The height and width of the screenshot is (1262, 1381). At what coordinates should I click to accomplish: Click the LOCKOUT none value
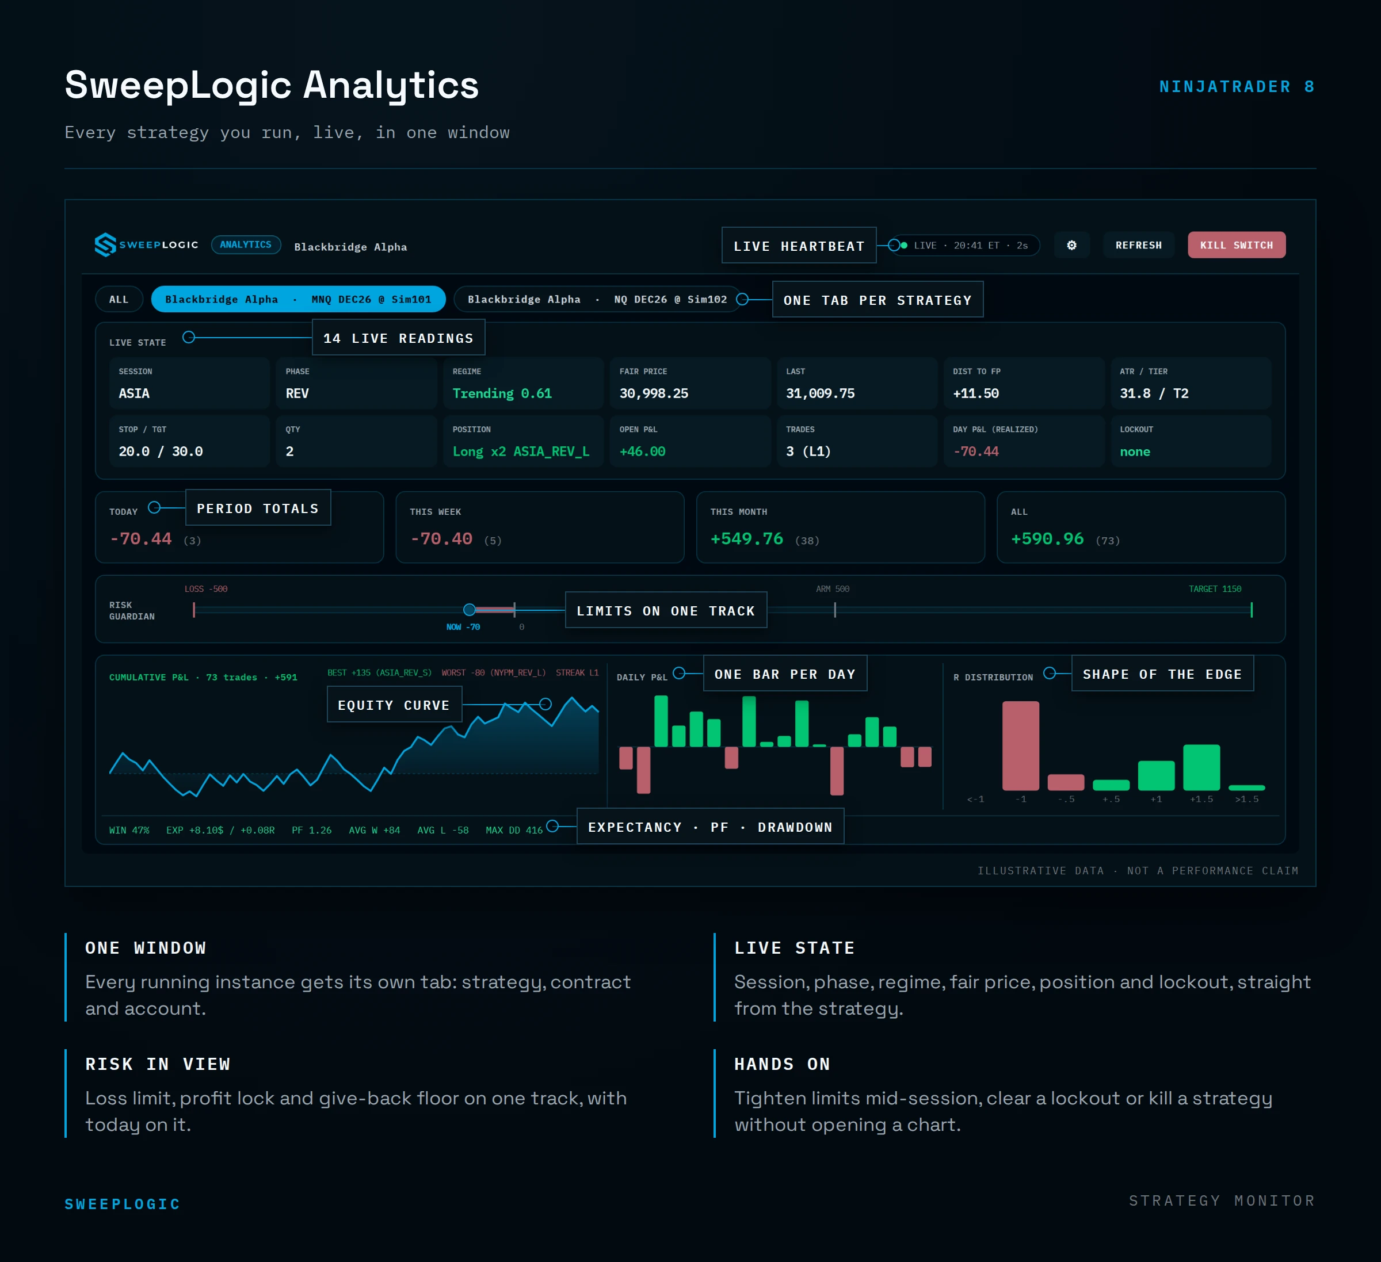[x=1134, y=452]
